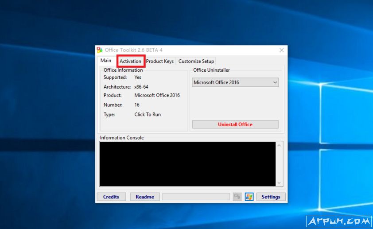Open the Settings button
The height and width of the screenshot is (229, 373).
271,197
